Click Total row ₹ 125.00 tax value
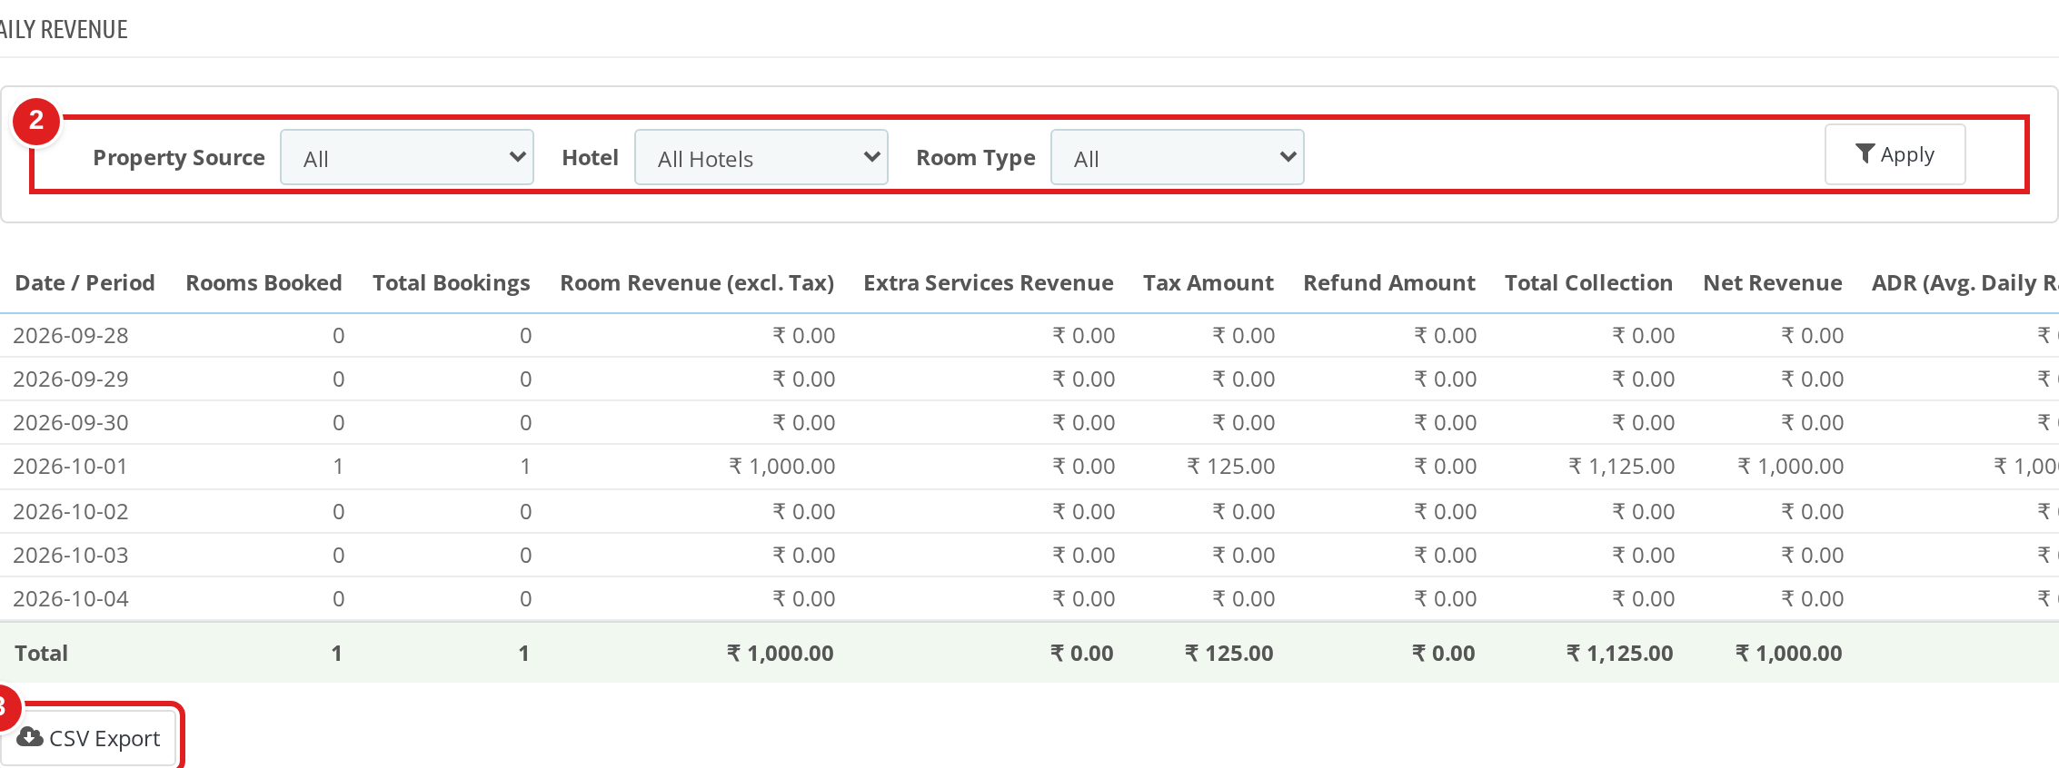The width and height of the screenshot is (2059, 768). point(1229,654)
